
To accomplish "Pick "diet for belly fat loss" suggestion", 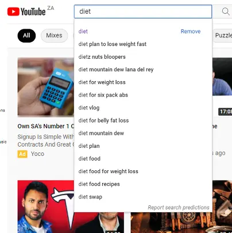I will 103,120.
